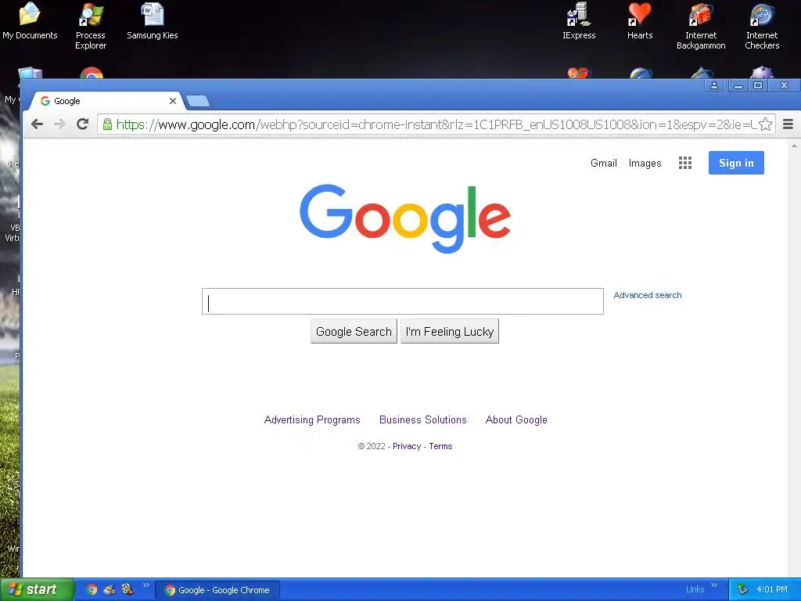Open About Google link
The width and height of the screenshot is (801, 601).
click(x=516, y=420)
